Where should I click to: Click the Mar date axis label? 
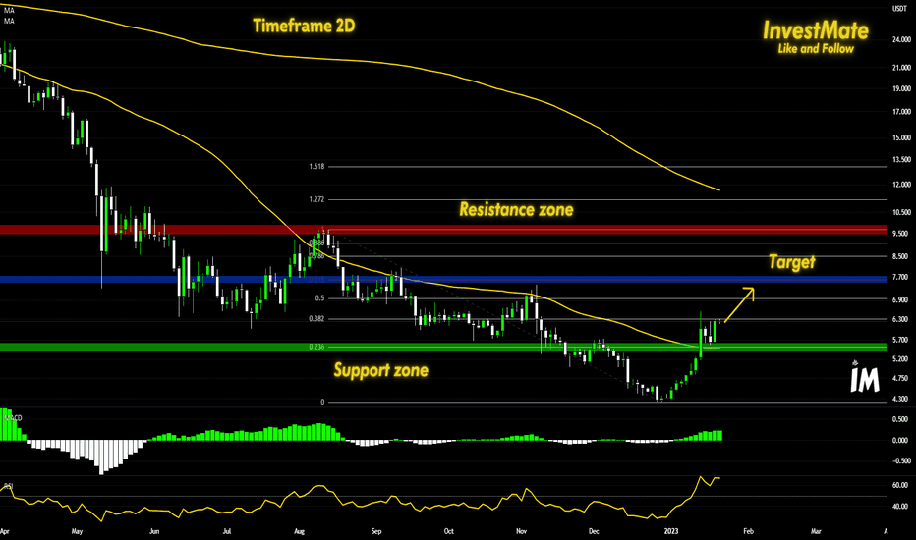pos(816,532)
